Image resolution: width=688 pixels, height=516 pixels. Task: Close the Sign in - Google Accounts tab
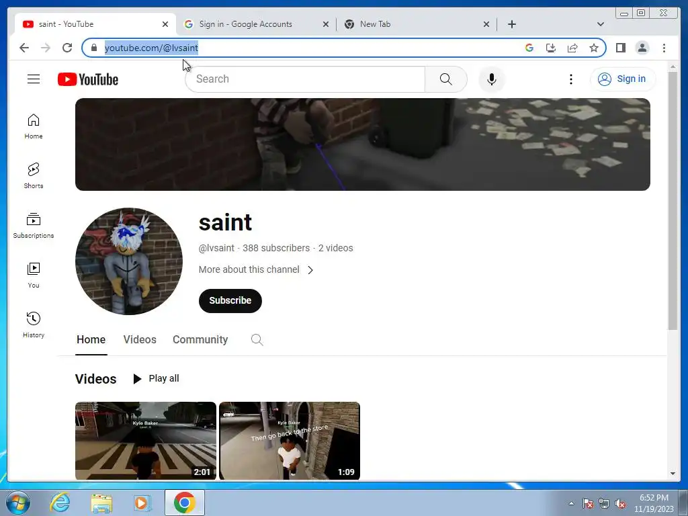[x=326, y=24]
